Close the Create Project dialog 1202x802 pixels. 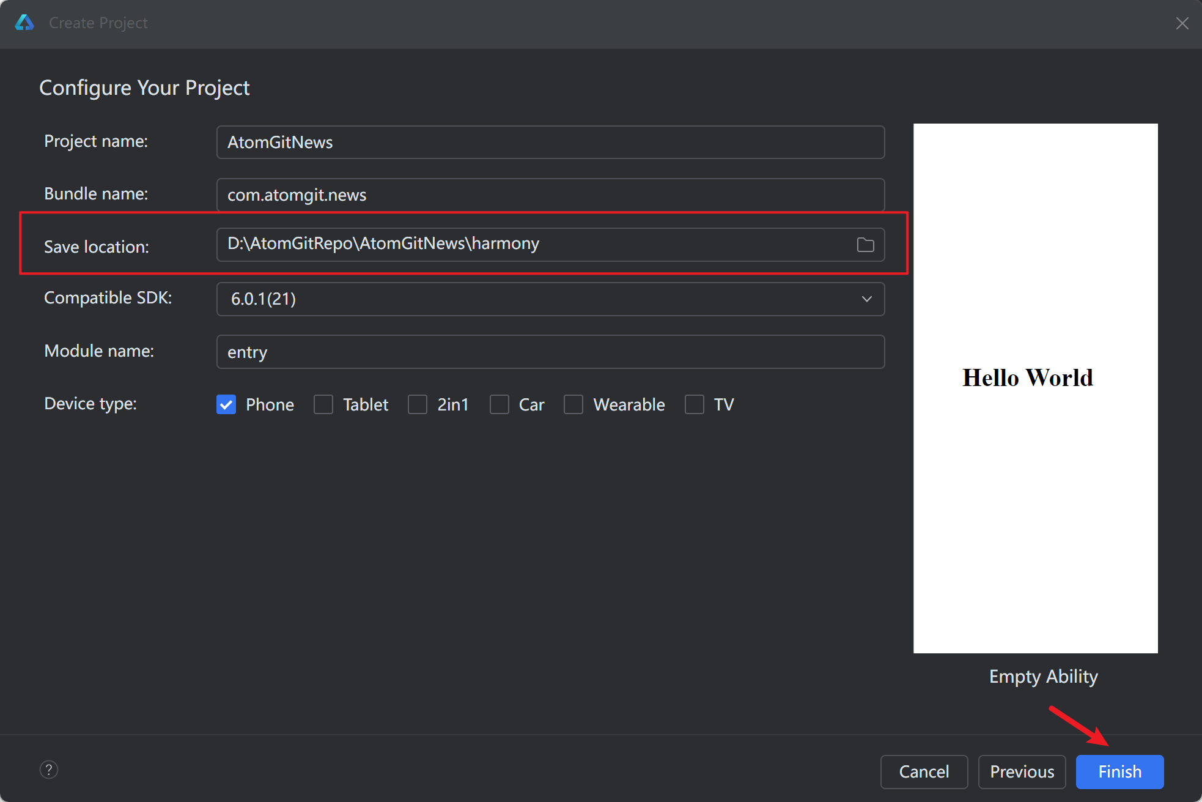[1182, 23]
